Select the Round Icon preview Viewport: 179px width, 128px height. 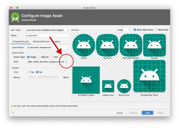point(124,86)
